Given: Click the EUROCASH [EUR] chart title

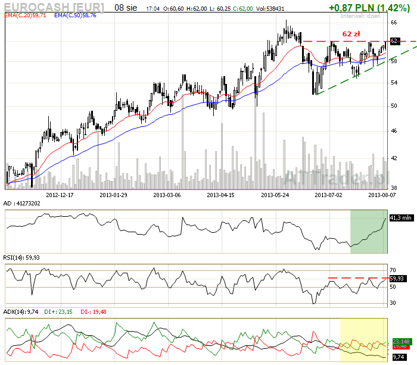Looking at the screenshot, I should 54,7.
